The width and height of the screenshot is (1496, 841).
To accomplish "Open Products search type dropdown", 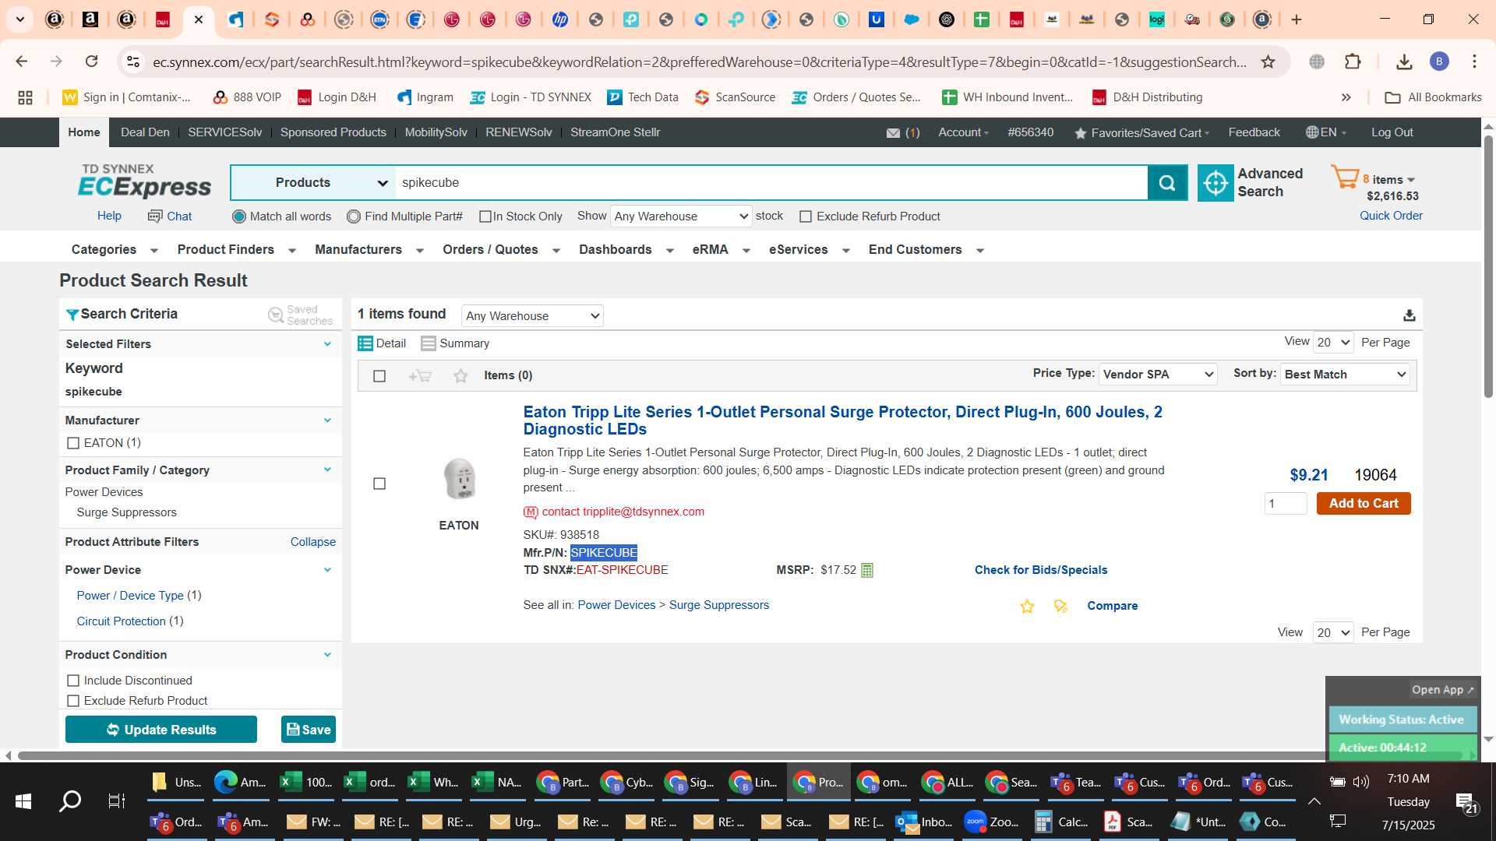I will (314, 183).
